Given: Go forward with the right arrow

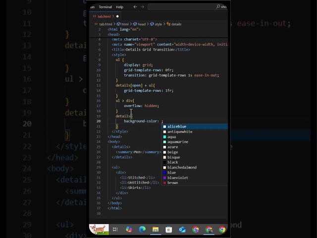Looking at the screenshot, I should point(142,7).
